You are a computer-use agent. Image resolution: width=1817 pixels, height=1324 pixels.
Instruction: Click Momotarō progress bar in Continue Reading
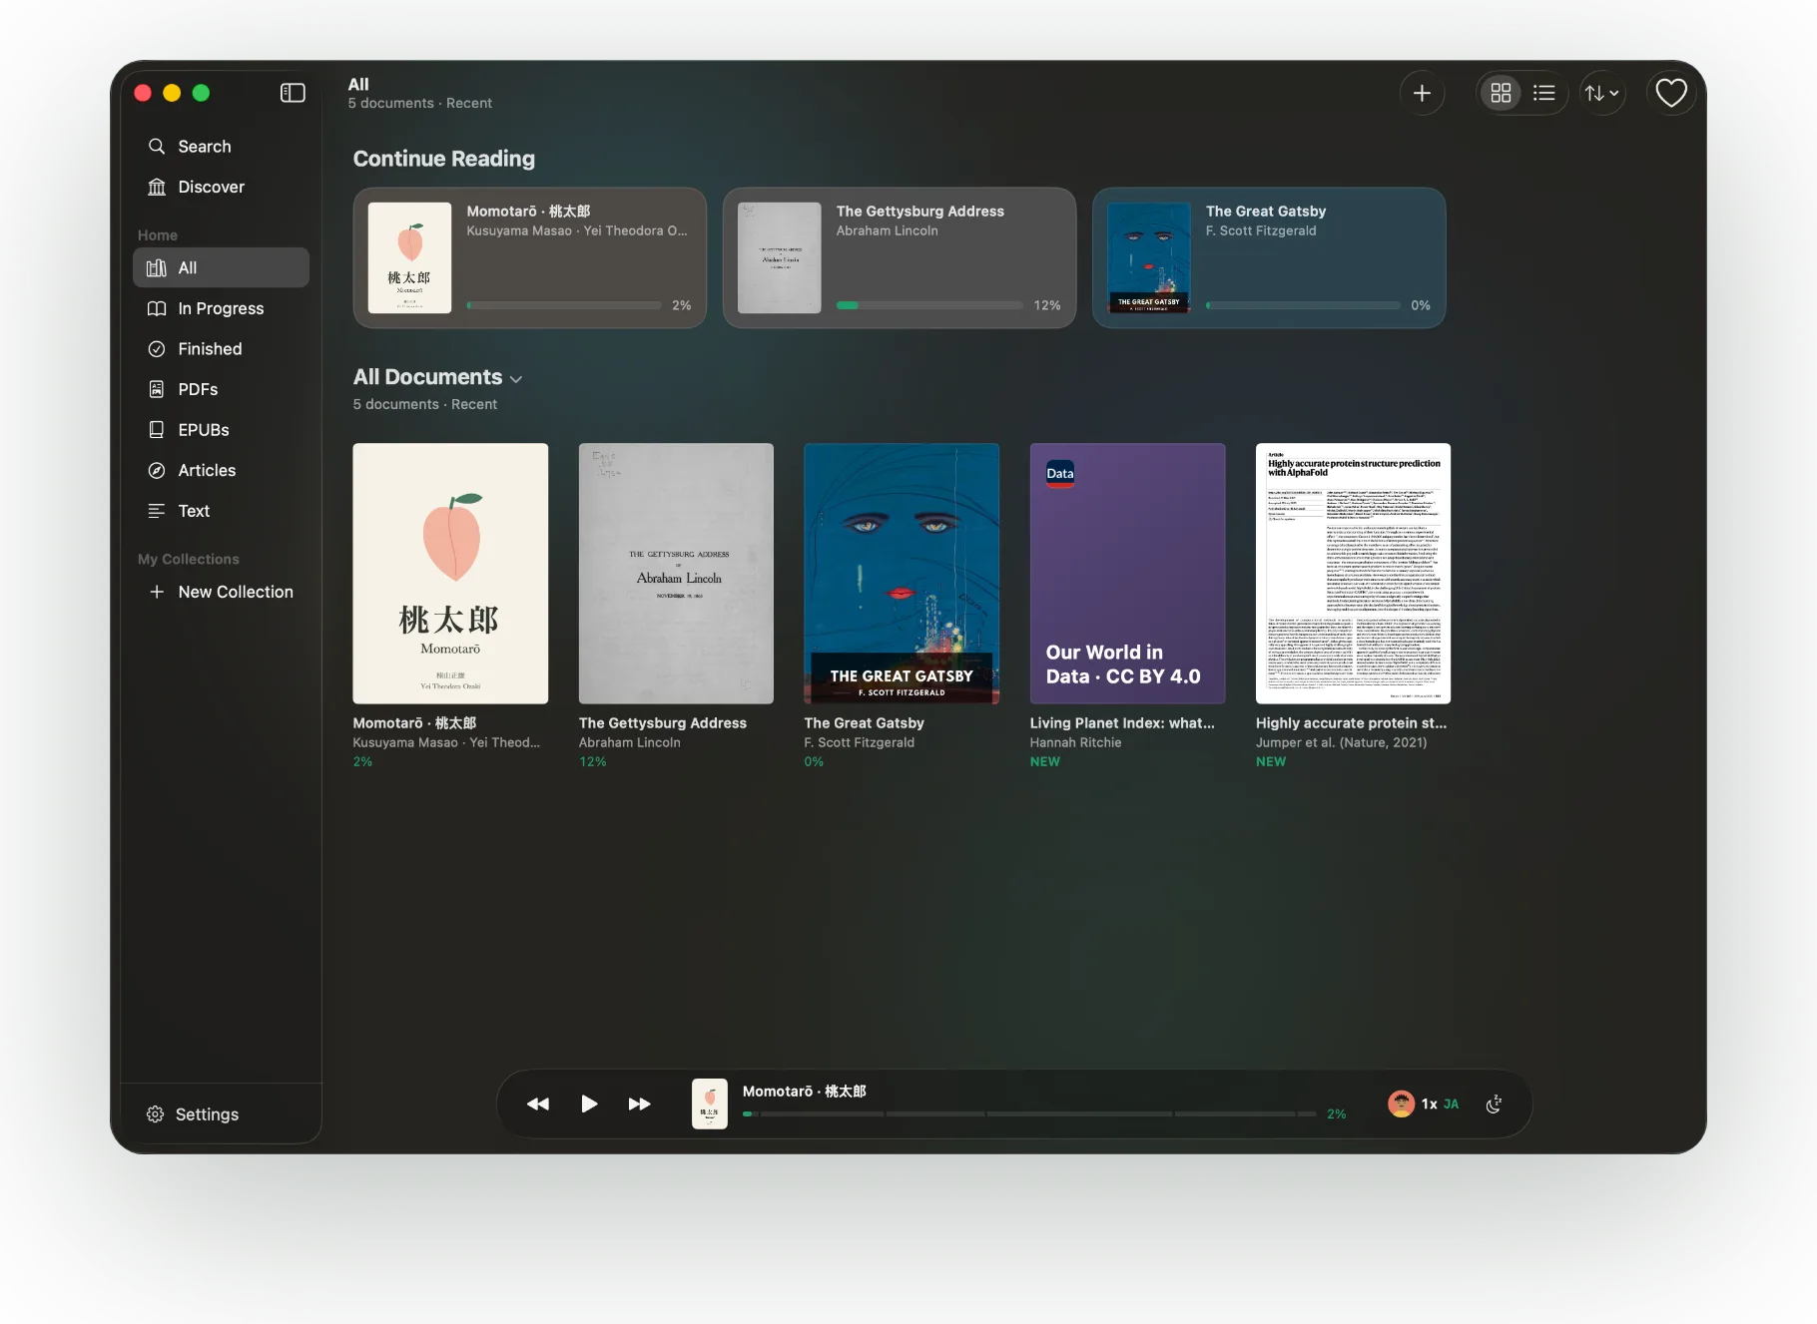pos(564,305)
